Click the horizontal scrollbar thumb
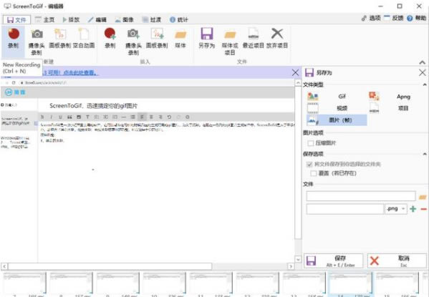Screen dimensions: 429x297 110,266
